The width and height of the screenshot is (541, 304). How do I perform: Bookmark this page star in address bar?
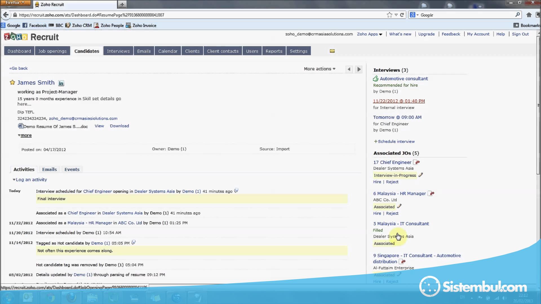pyautogui.click(x=389, y=15)
